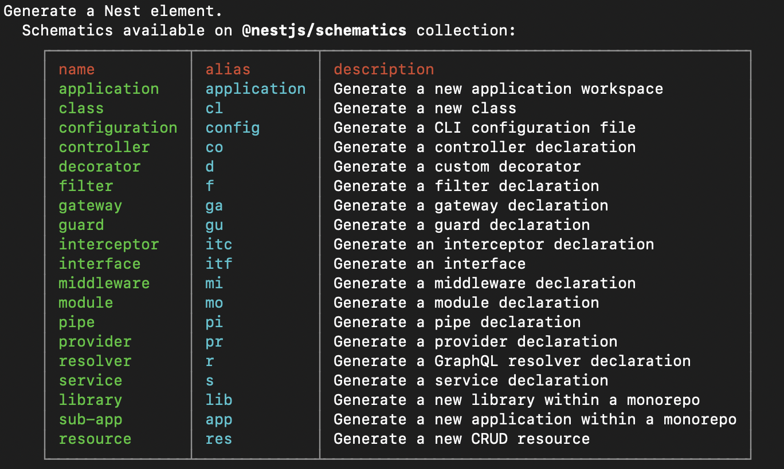Click alias 'config'

pyautogui.click(x=233, y=128)
